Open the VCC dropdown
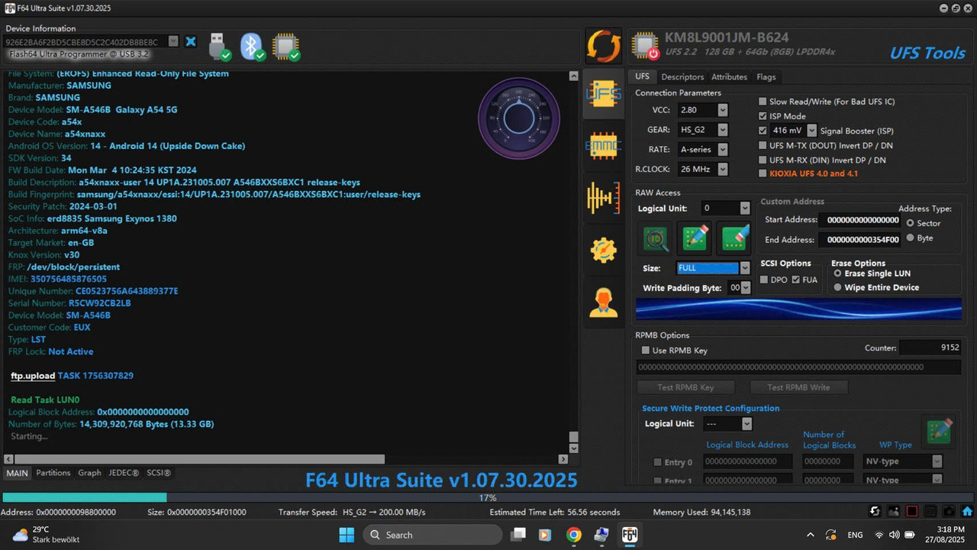 [x=722, y=110]
